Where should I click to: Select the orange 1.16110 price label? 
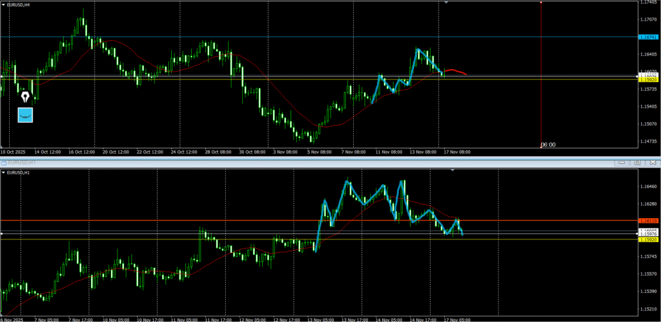[647, 221]
